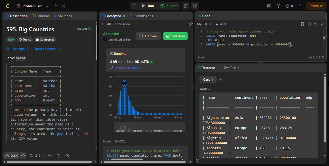Screen dimensions: 329x166
Task: Dislike the problem with thumbs down
Action: coord(23,156)
